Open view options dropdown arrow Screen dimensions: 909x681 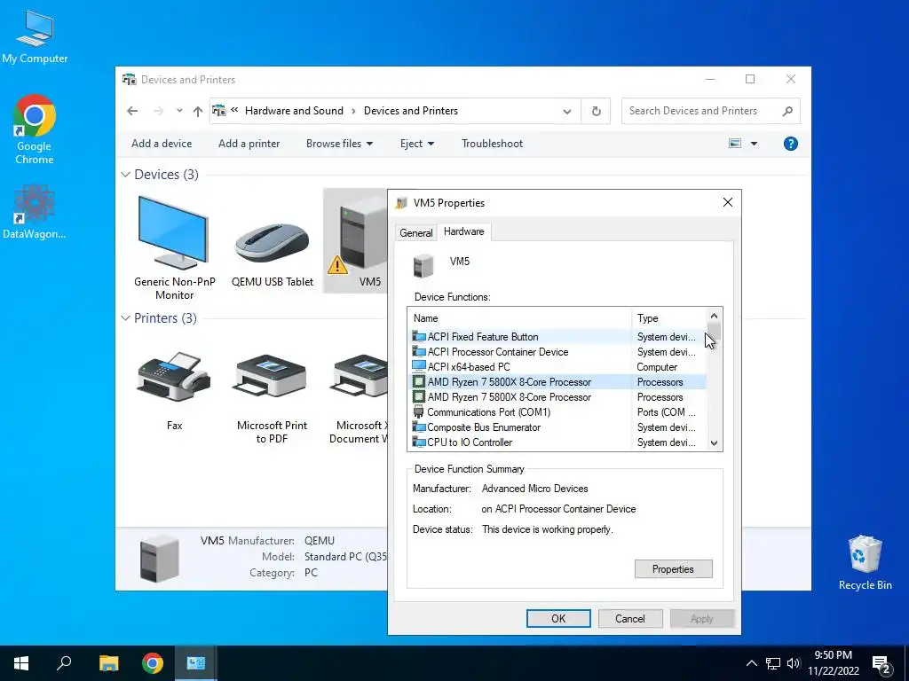pyautogui.click(x=754, y=144)
